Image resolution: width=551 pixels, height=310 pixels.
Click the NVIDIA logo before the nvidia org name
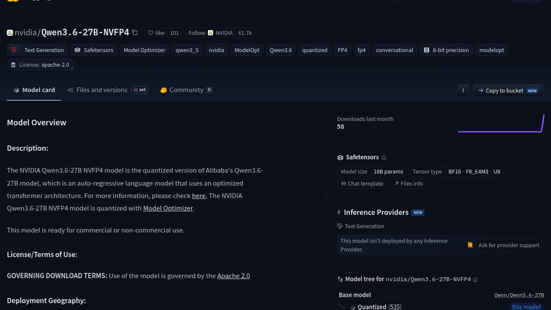pos(10,33)
